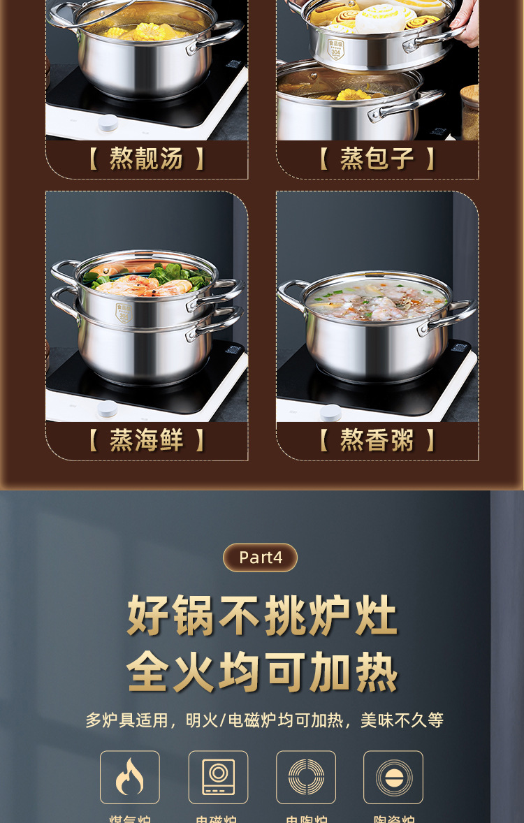The image size is (524, 823).
Task: Open the 熬靓汤 soup pot image
Action: 147,70
